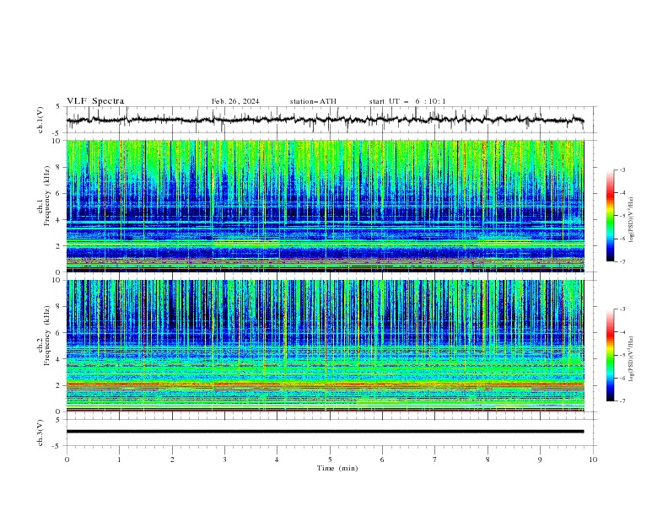The width and height of the screenshot is (668, 516).
Task: Click the lower color bar for ch.2 PSD
Action: tap(610, 355)
